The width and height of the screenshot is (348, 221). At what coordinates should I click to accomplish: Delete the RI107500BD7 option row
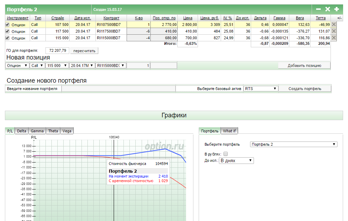click(x=334, y=25)
